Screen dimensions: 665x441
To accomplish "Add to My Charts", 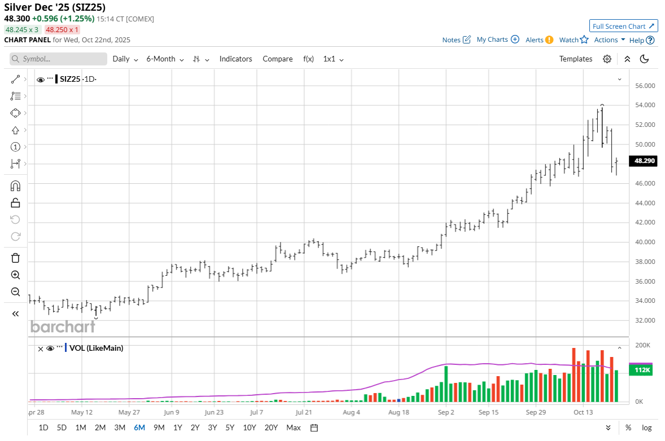I will [498, 39].
